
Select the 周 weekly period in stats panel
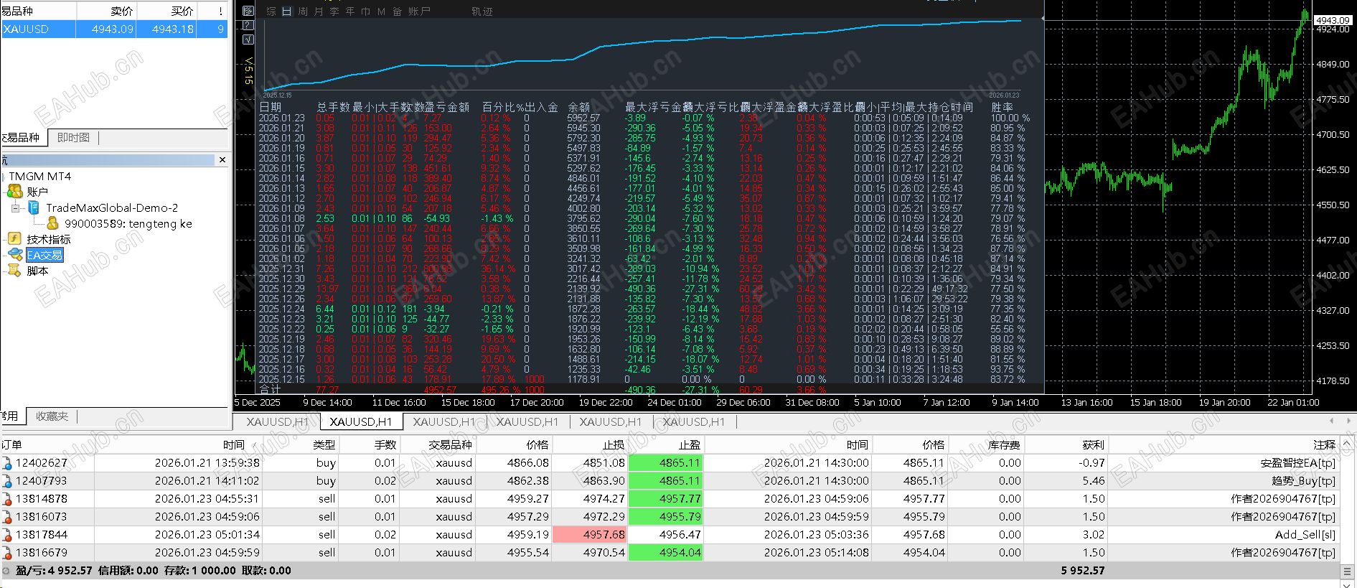coord(303,11)
